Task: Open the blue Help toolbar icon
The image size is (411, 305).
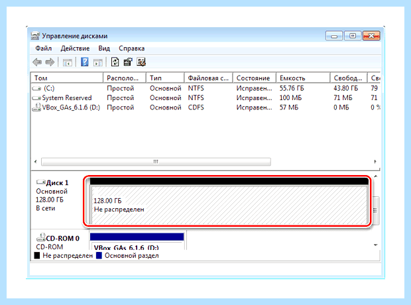Action: coord(84,62)
